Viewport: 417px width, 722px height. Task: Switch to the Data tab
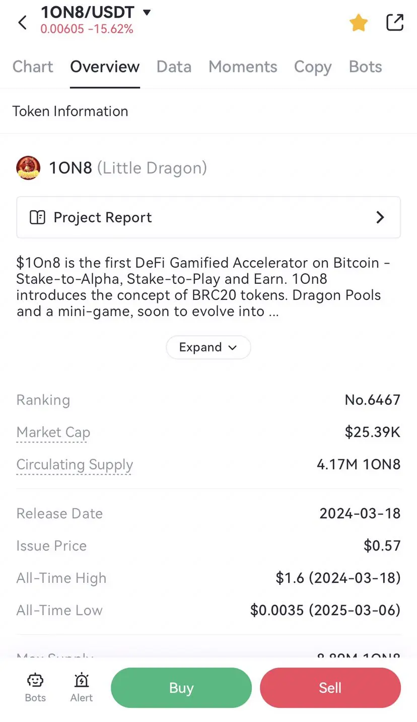(x=174, y=67)
